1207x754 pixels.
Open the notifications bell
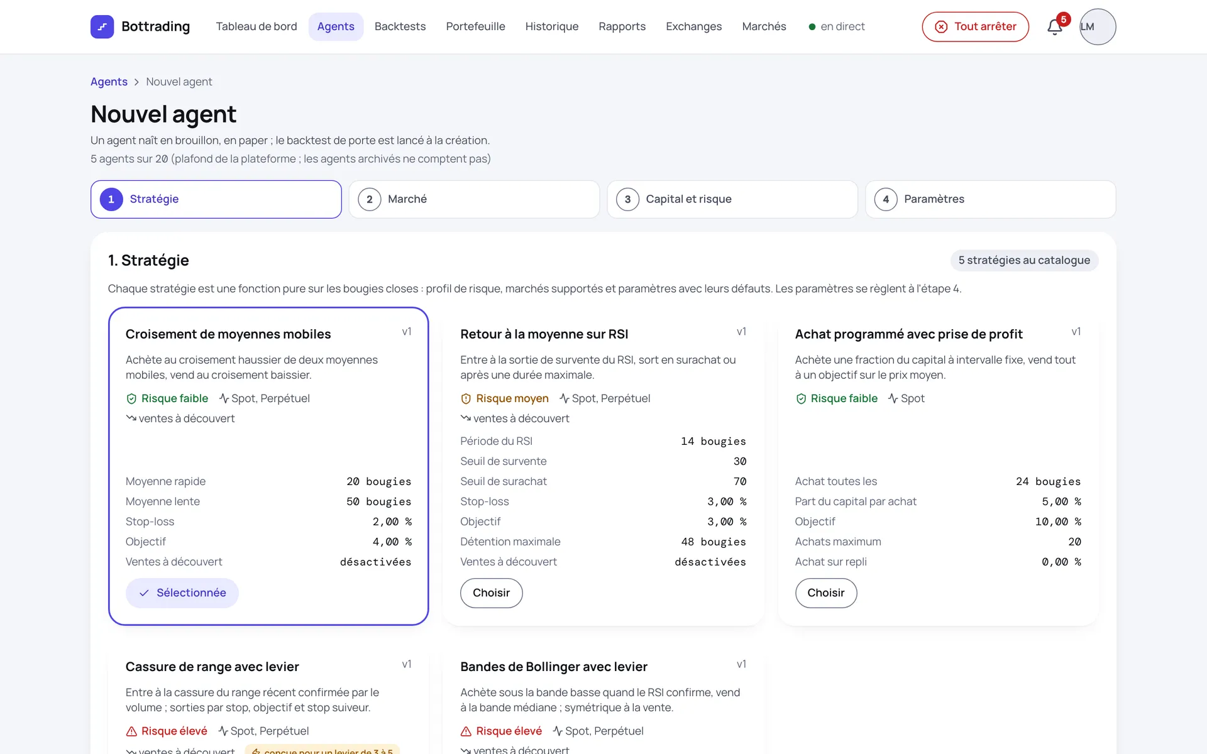[1055, 27]
